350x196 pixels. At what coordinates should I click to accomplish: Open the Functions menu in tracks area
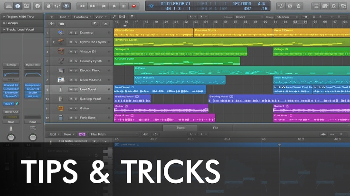click(x=81, y=16)
